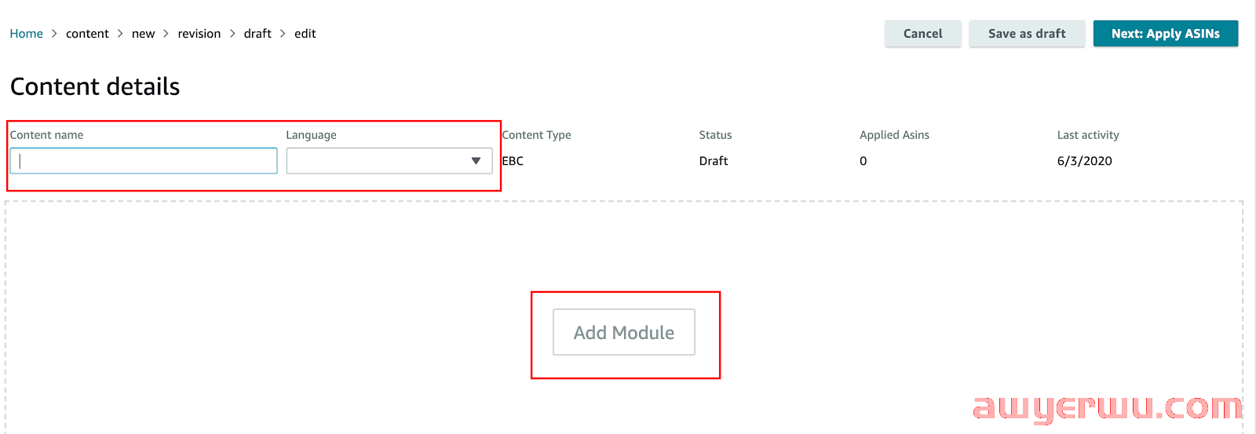The height and width of the screenshot is (434, 1256).
Task: Click the edit breadcrumb item
Action: coord(305,34)
